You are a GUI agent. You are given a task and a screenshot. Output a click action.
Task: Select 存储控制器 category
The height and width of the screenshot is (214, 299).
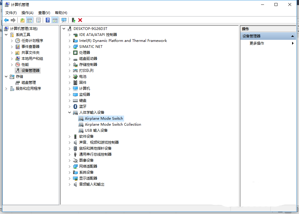pyautogui.click(x=88, y=65)
